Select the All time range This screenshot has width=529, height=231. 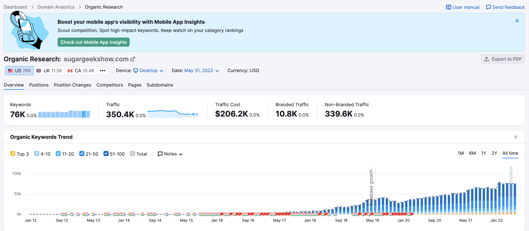pos(510,153)
